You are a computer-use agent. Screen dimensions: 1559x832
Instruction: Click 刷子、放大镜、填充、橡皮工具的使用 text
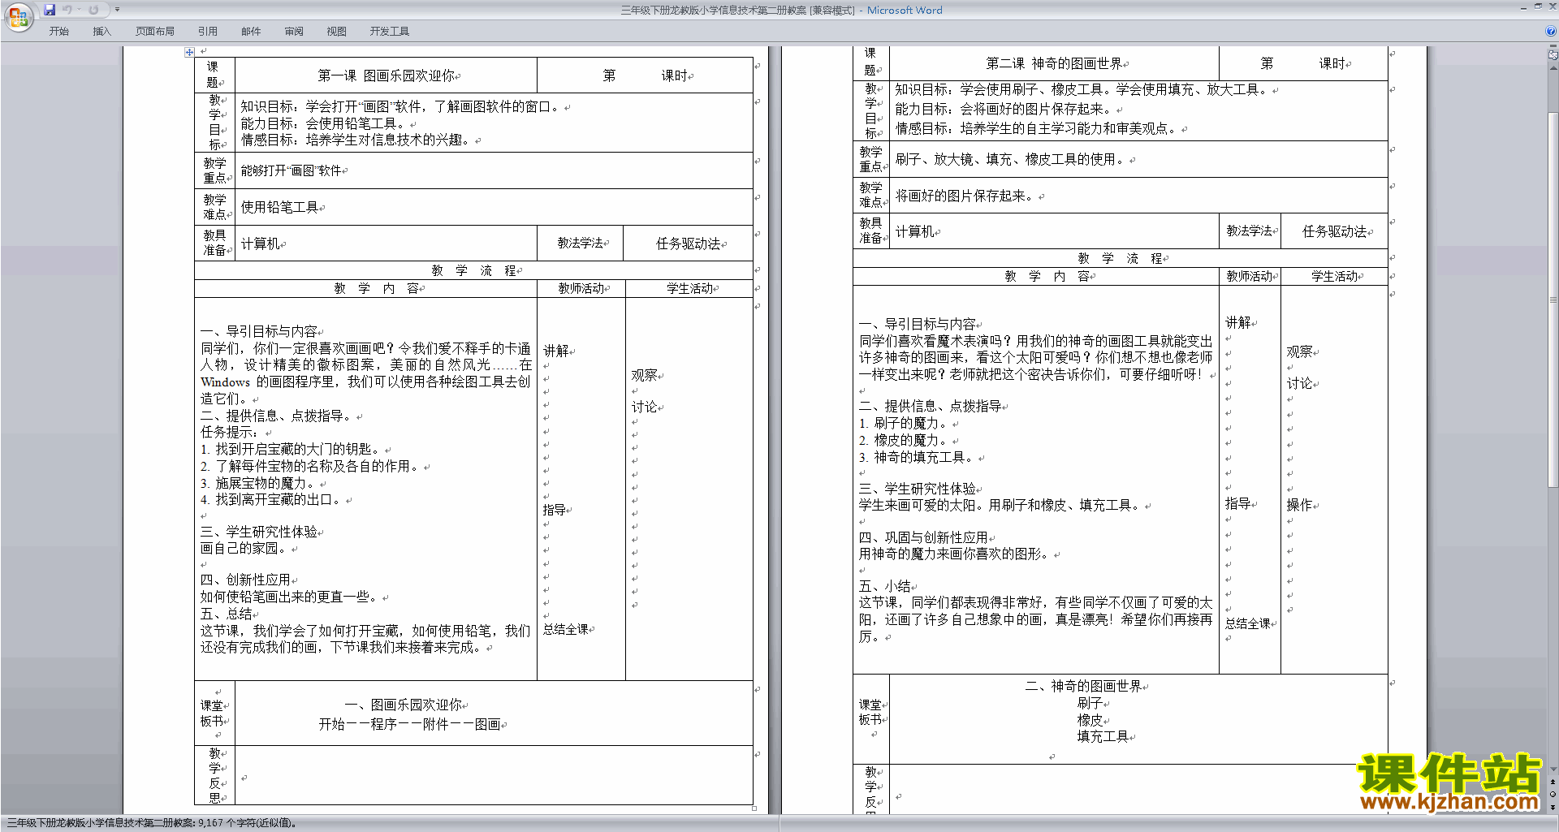coord(1012,160)
